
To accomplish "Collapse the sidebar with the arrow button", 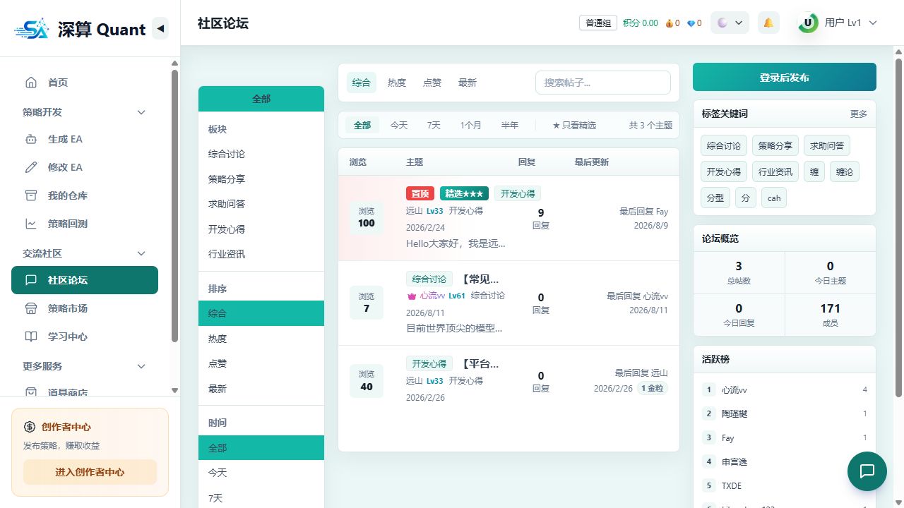I will [160, 28].
